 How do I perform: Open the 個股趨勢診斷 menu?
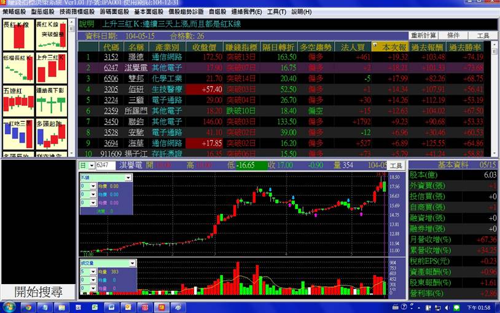coord(186,12)
